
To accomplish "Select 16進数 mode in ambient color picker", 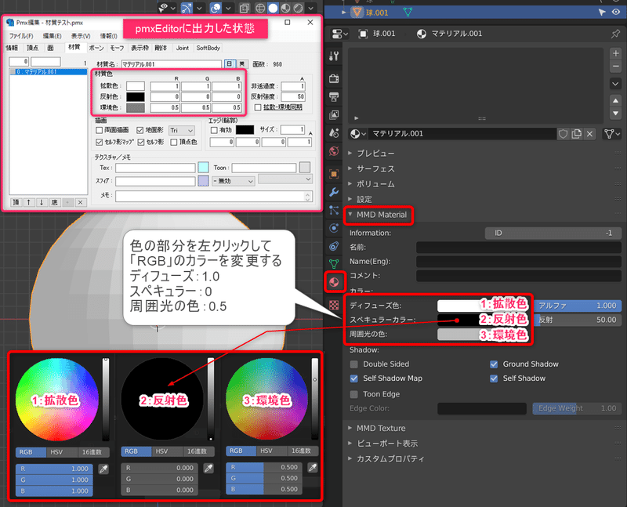I will click(301, 451).
